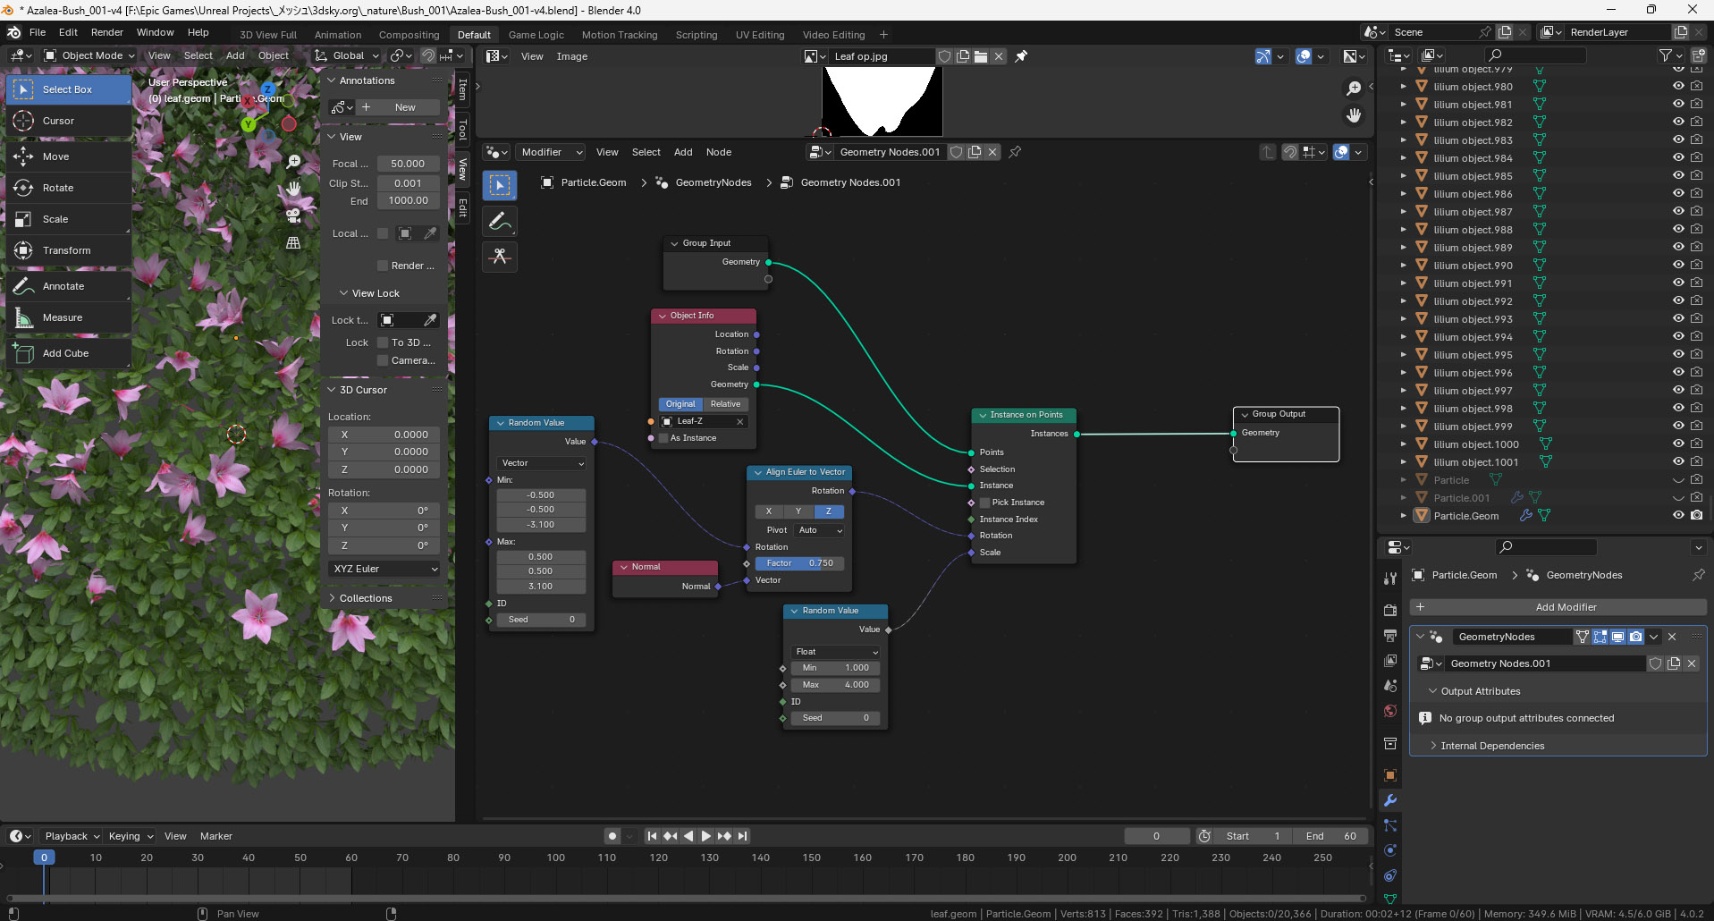Select the Cursor tool in the toolbar
This screenshot has width=1714, height=921.
pyautogui.click(x=58, y=121)
